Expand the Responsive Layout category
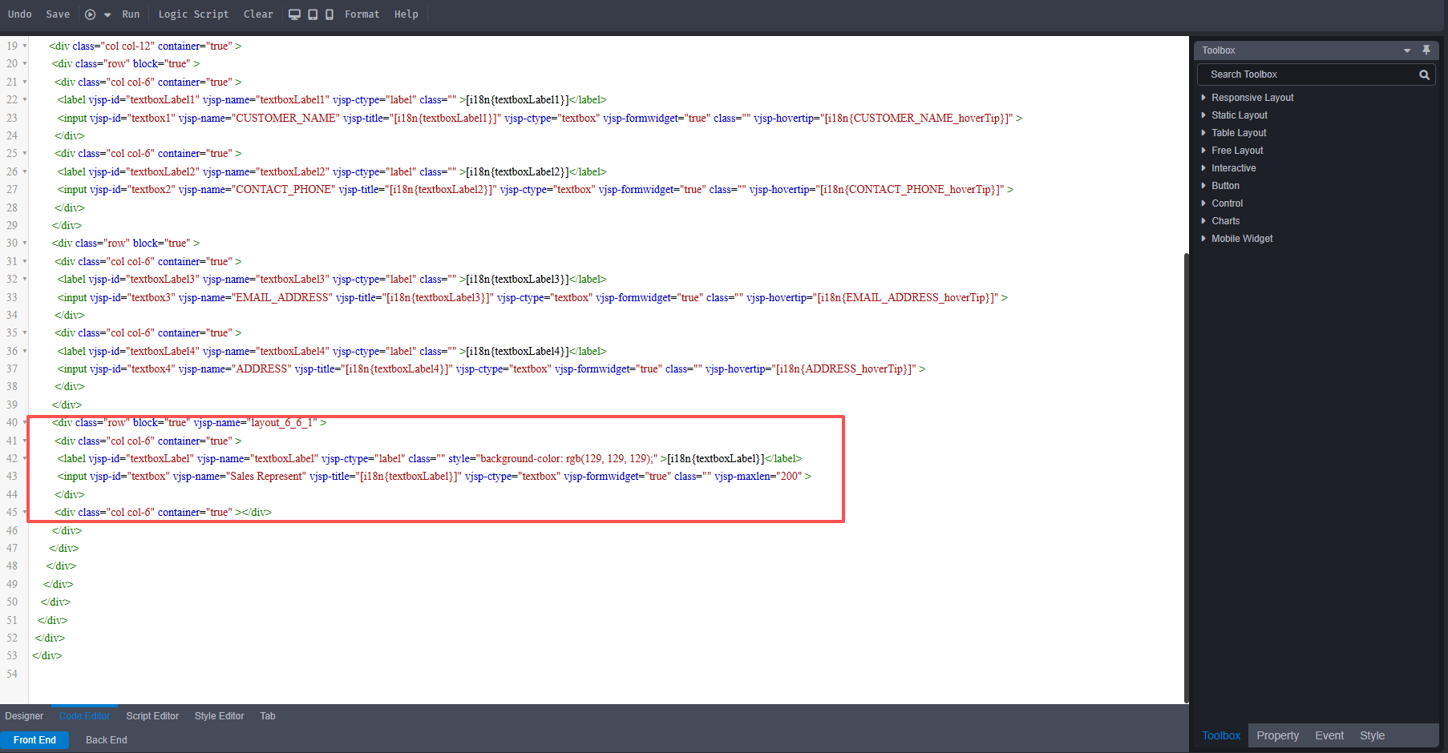This screenshot has width=1448, height=753. (1252, 98)
